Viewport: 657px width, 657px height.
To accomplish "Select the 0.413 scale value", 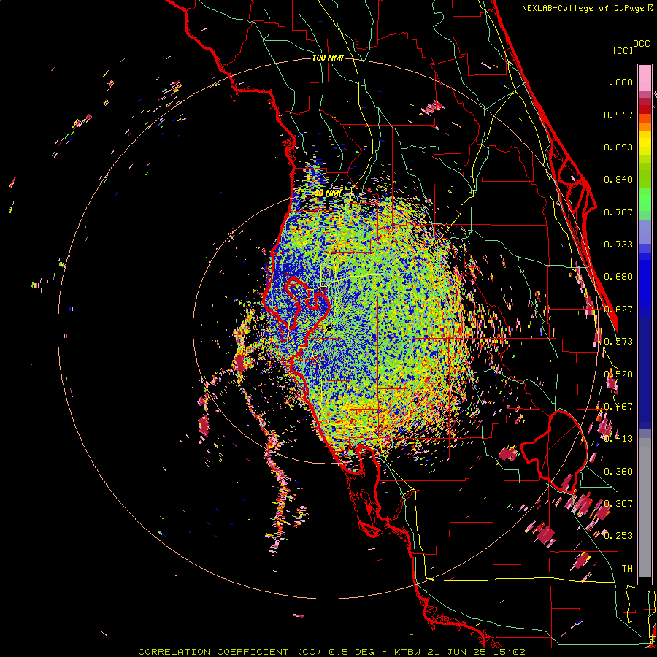I will pyautogui.click(x=618, y=439).
